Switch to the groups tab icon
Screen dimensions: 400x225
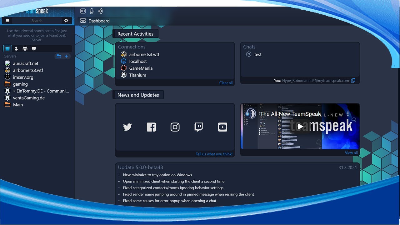(25, 48)
